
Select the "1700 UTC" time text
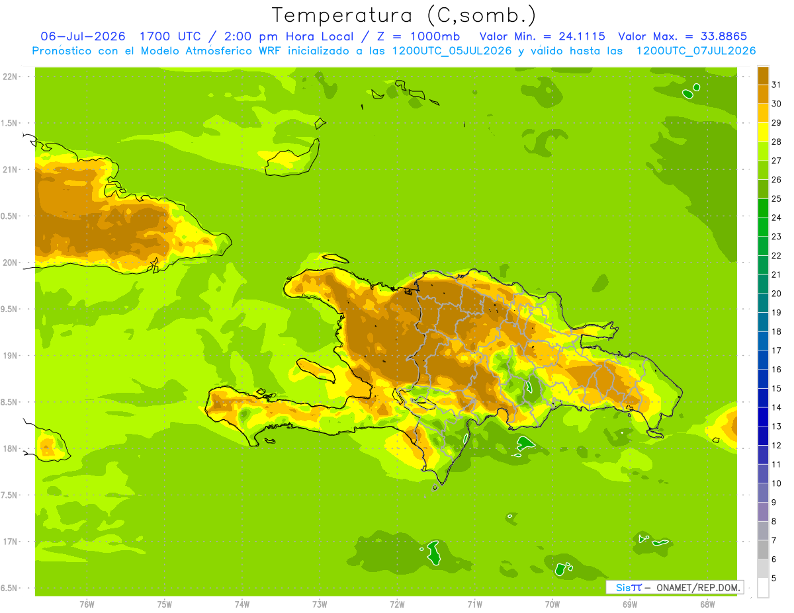tap(169, 36)
